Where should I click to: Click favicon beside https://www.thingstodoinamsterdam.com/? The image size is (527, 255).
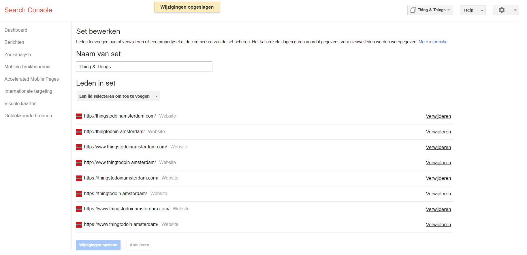tap(79, 209)
